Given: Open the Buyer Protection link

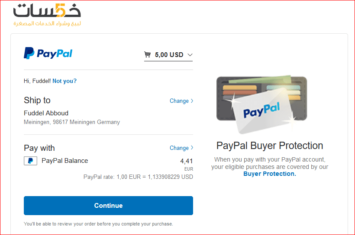Looking at the screenshot, I should [x=270, y=174].
